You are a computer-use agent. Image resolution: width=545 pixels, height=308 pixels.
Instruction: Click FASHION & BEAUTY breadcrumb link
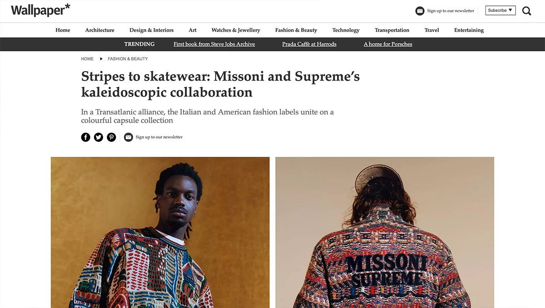click(x=128, y=59)
